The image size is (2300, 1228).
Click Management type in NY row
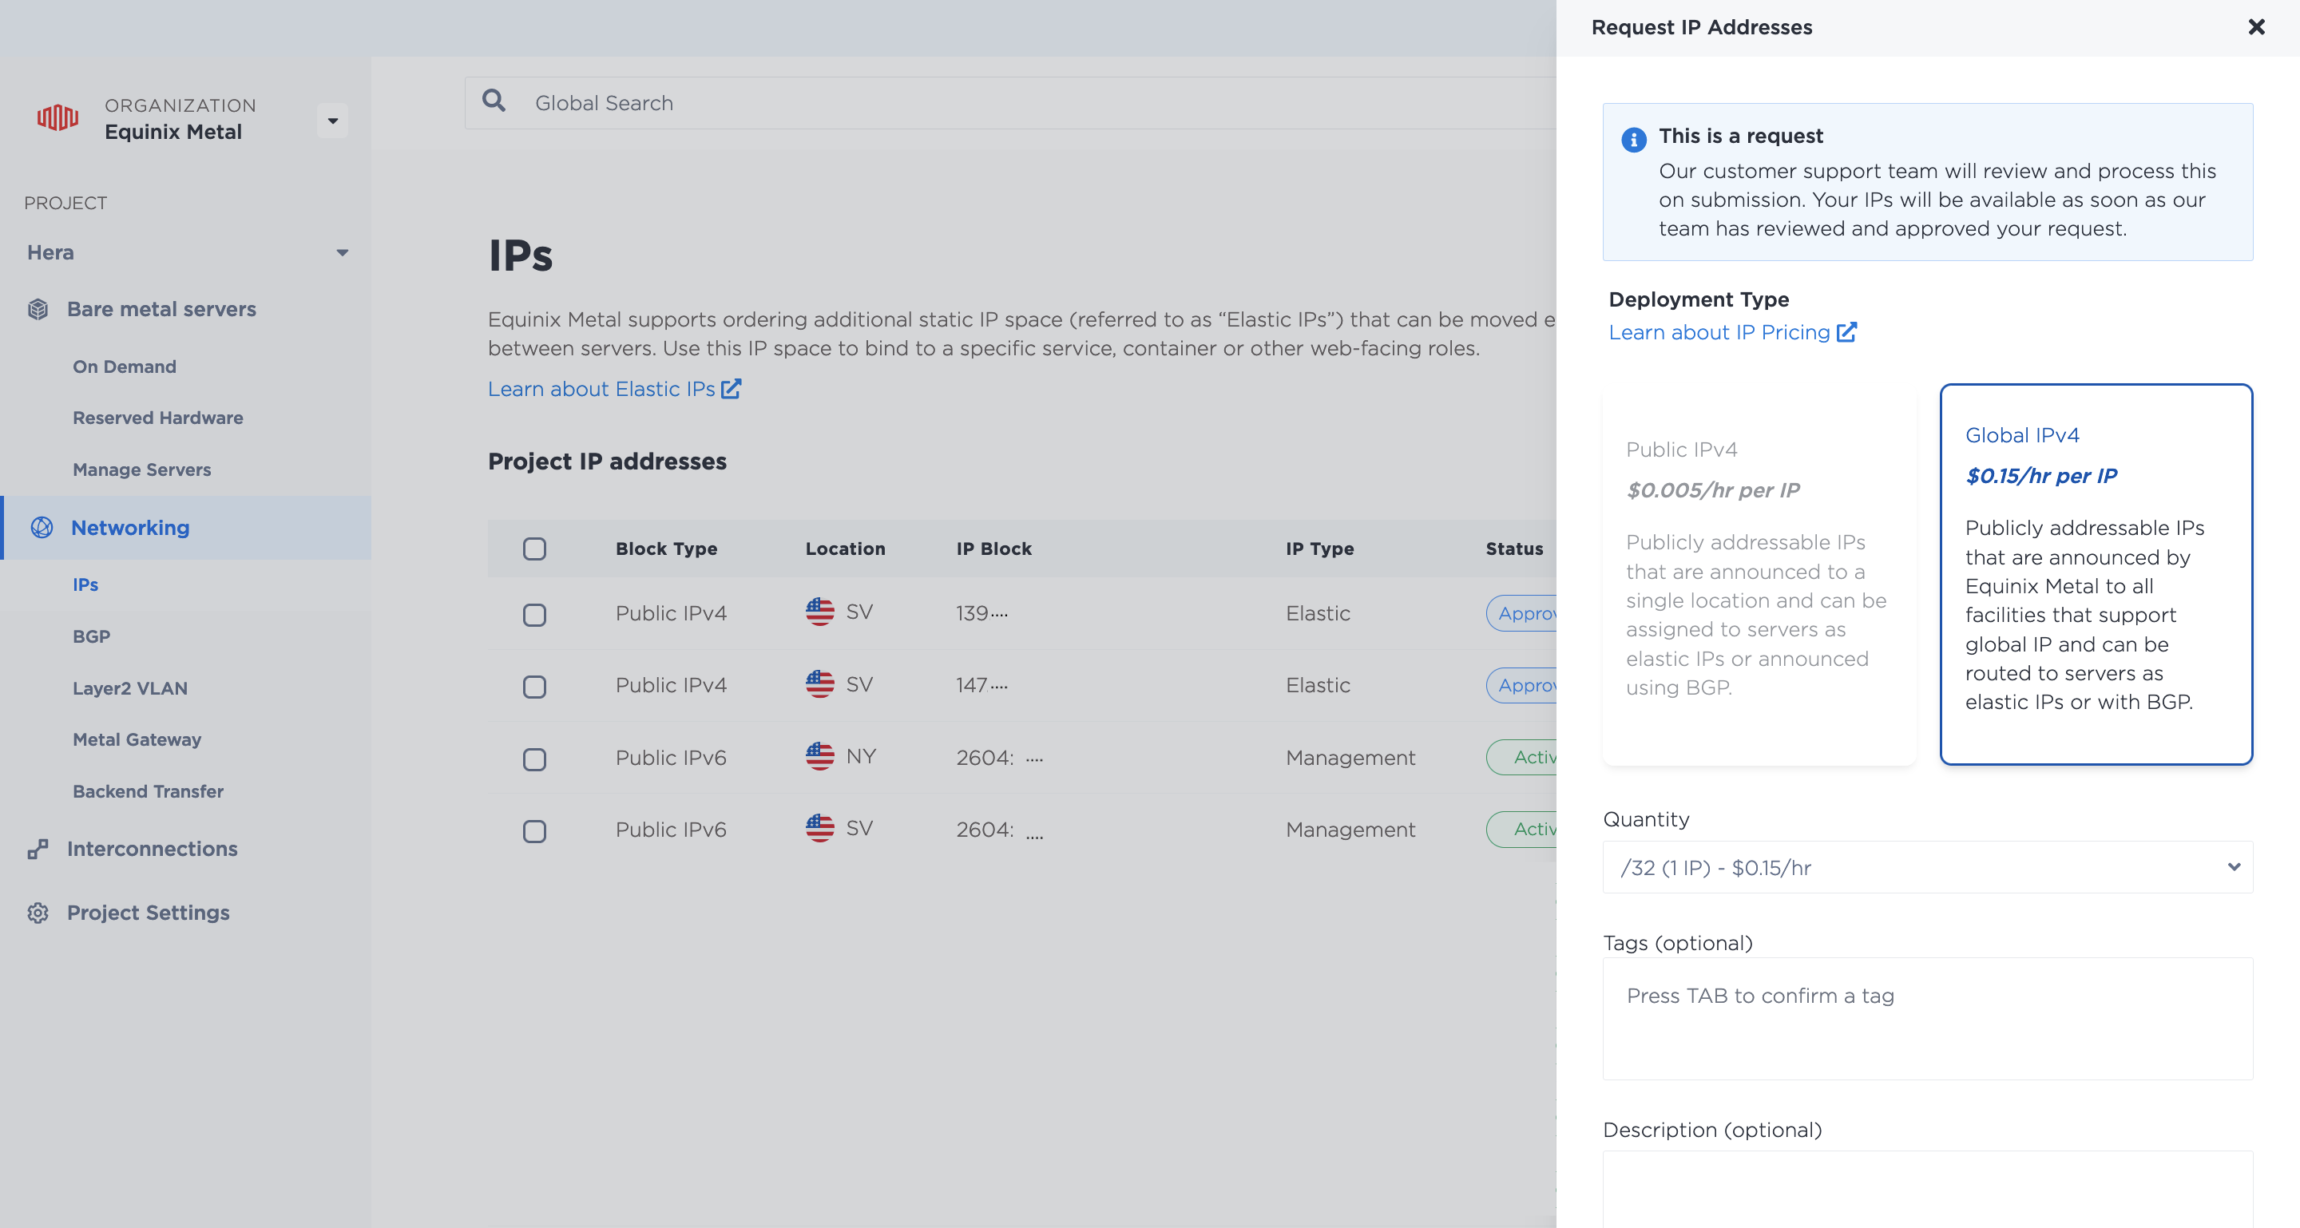1350,758
